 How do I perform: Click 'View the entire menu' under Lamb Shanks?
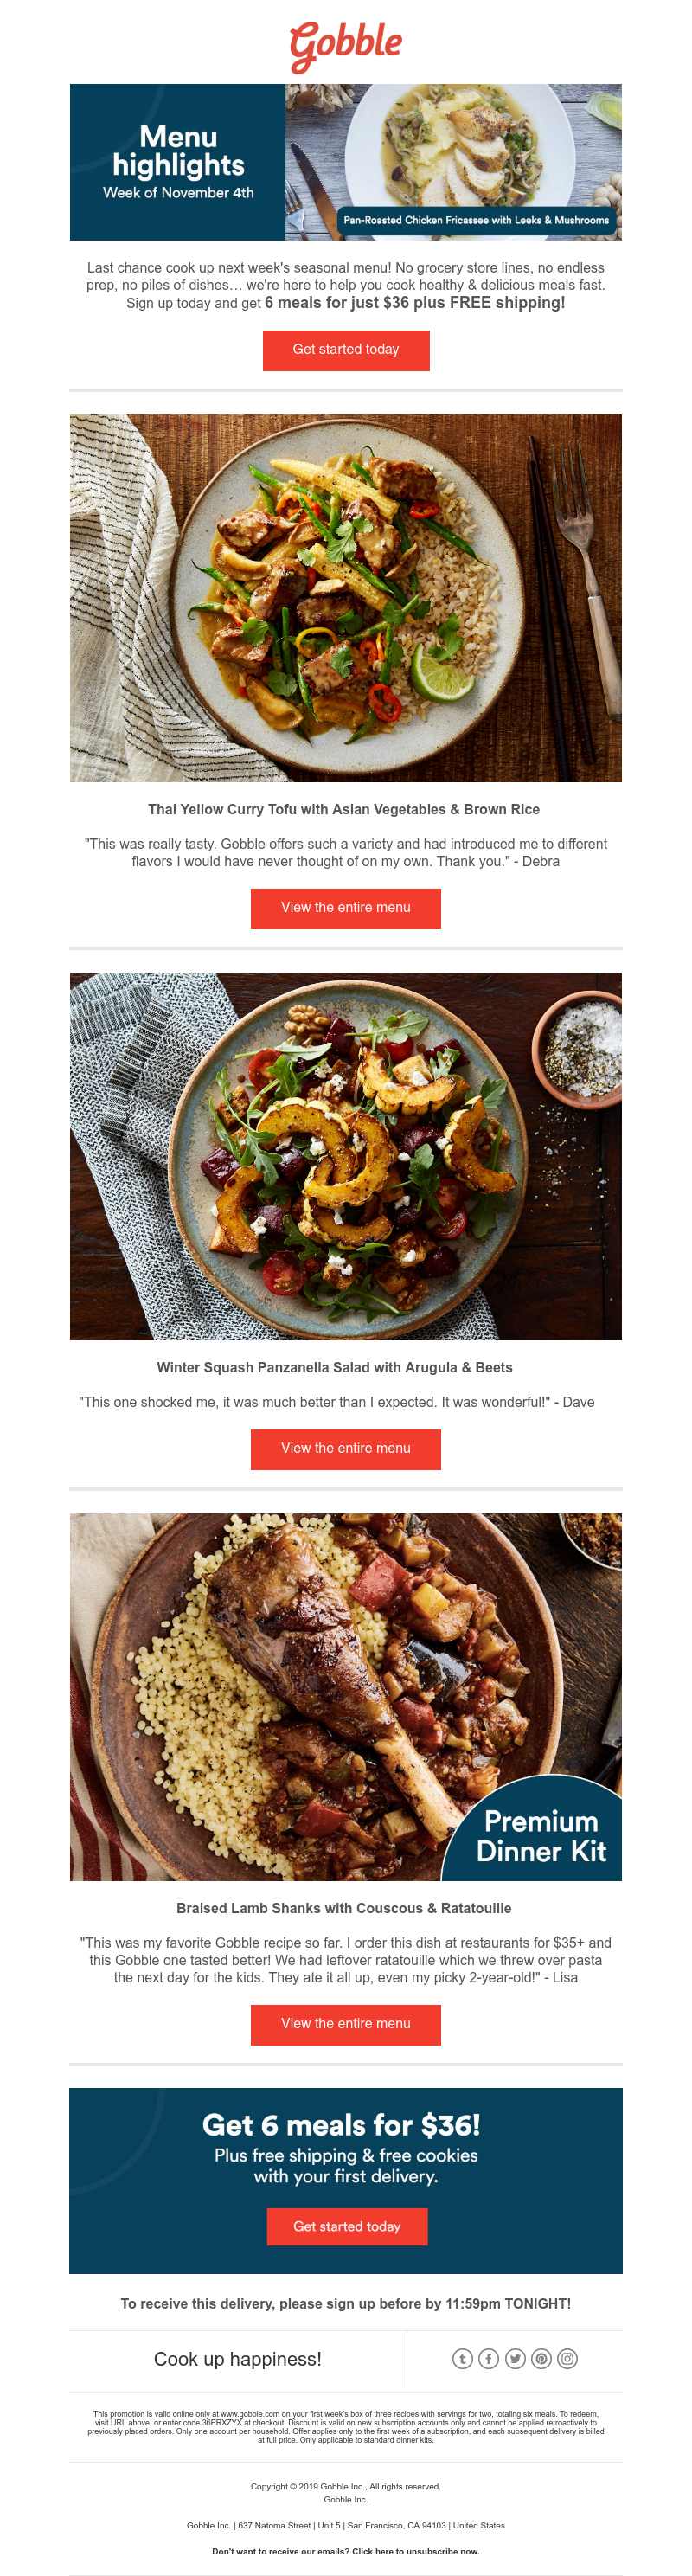click(x=346, y=2024)
